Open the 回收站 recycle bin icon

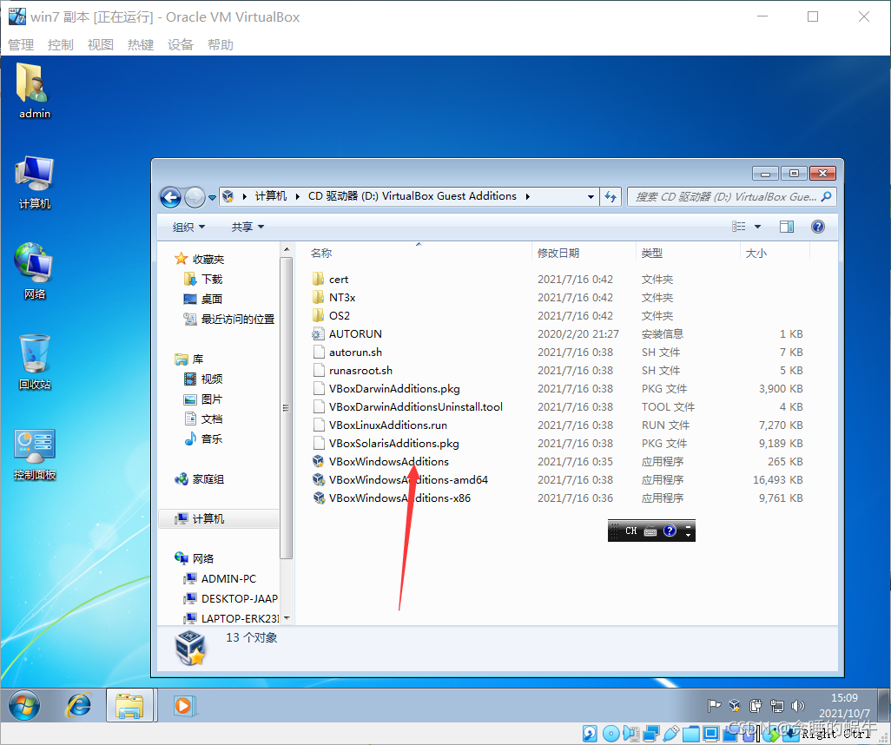[x=35, y=362]
